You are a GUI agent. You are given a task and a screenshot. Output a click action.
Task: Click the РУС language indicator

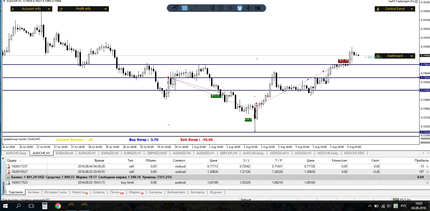pos(404,206)
